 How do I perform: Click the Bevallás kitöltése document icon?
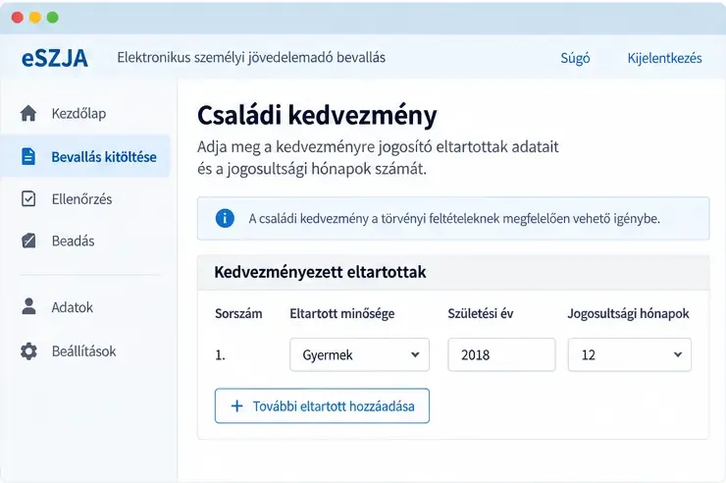click(x=28, y=156)
